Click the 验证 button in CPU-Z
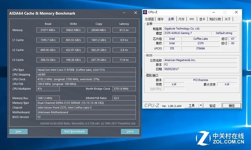 click(x=213, y=105)
